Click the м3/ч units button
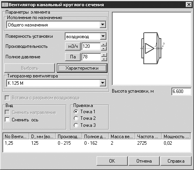 pyautogui.click(x=73, y=46)
